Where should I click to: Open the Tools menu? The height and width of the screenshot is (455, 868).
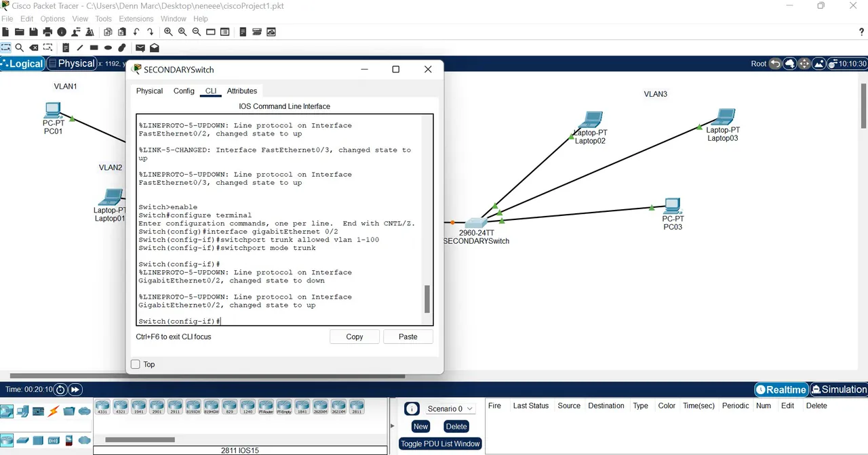104,19
